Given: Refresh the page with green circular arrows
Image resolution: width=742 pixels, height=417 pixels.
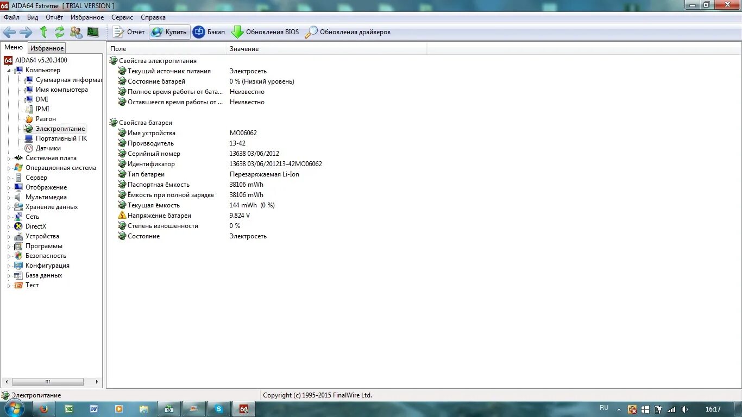Looking at the screenshot, I should (x=59, y=32).
